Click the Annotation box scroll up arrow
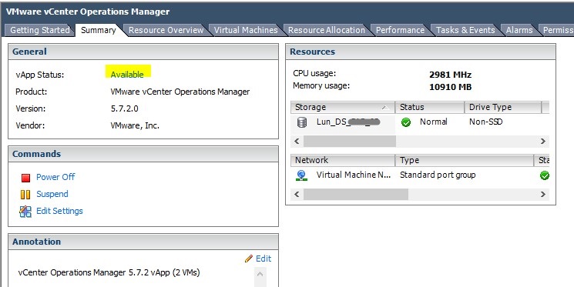This screenshot has height=287, width=574. [260, 274]
